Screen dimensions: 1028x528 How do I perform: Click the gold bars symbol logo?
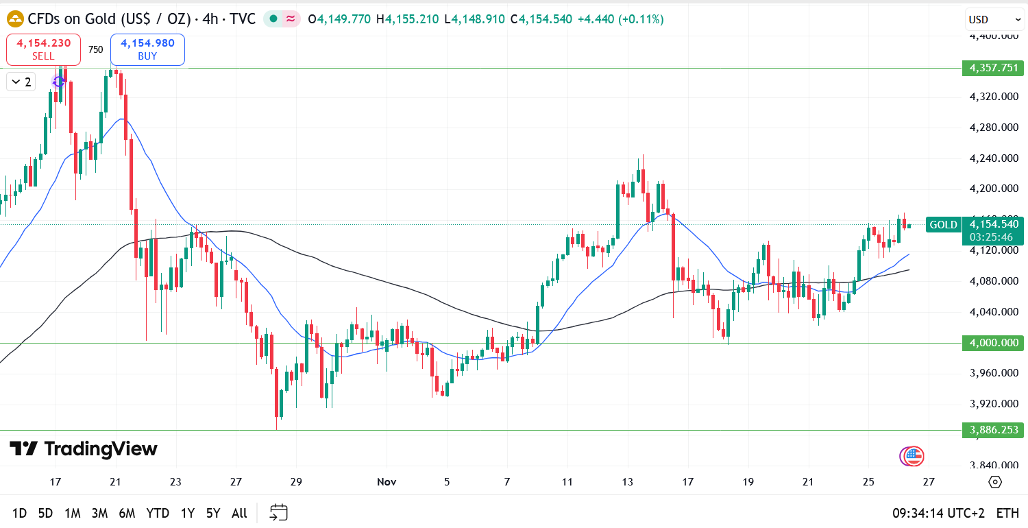[15, 19]
